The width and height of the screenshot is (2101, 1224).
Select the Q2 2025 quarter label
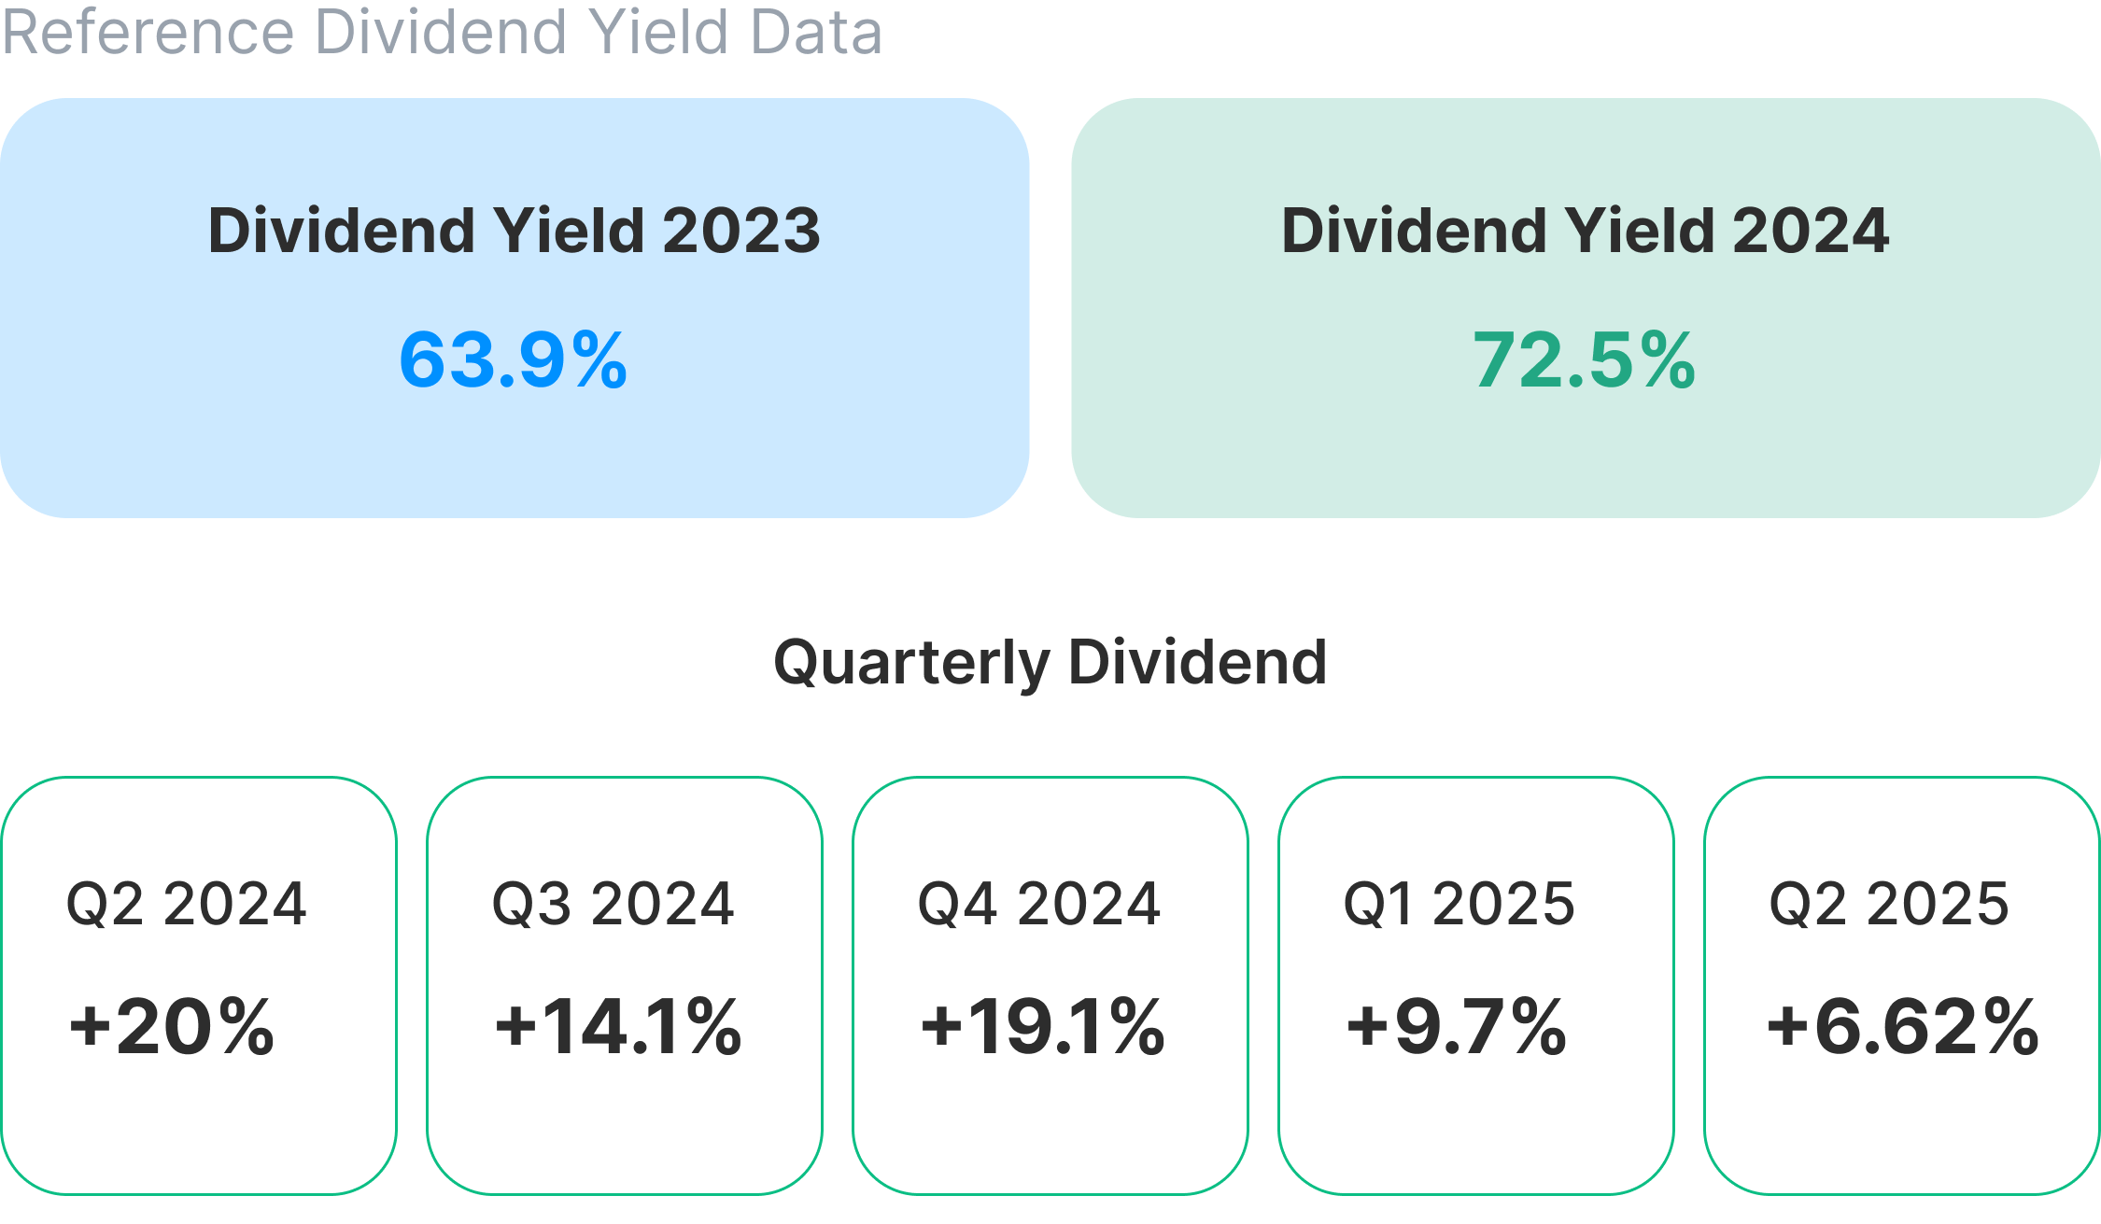click(x=1889, y=904)
